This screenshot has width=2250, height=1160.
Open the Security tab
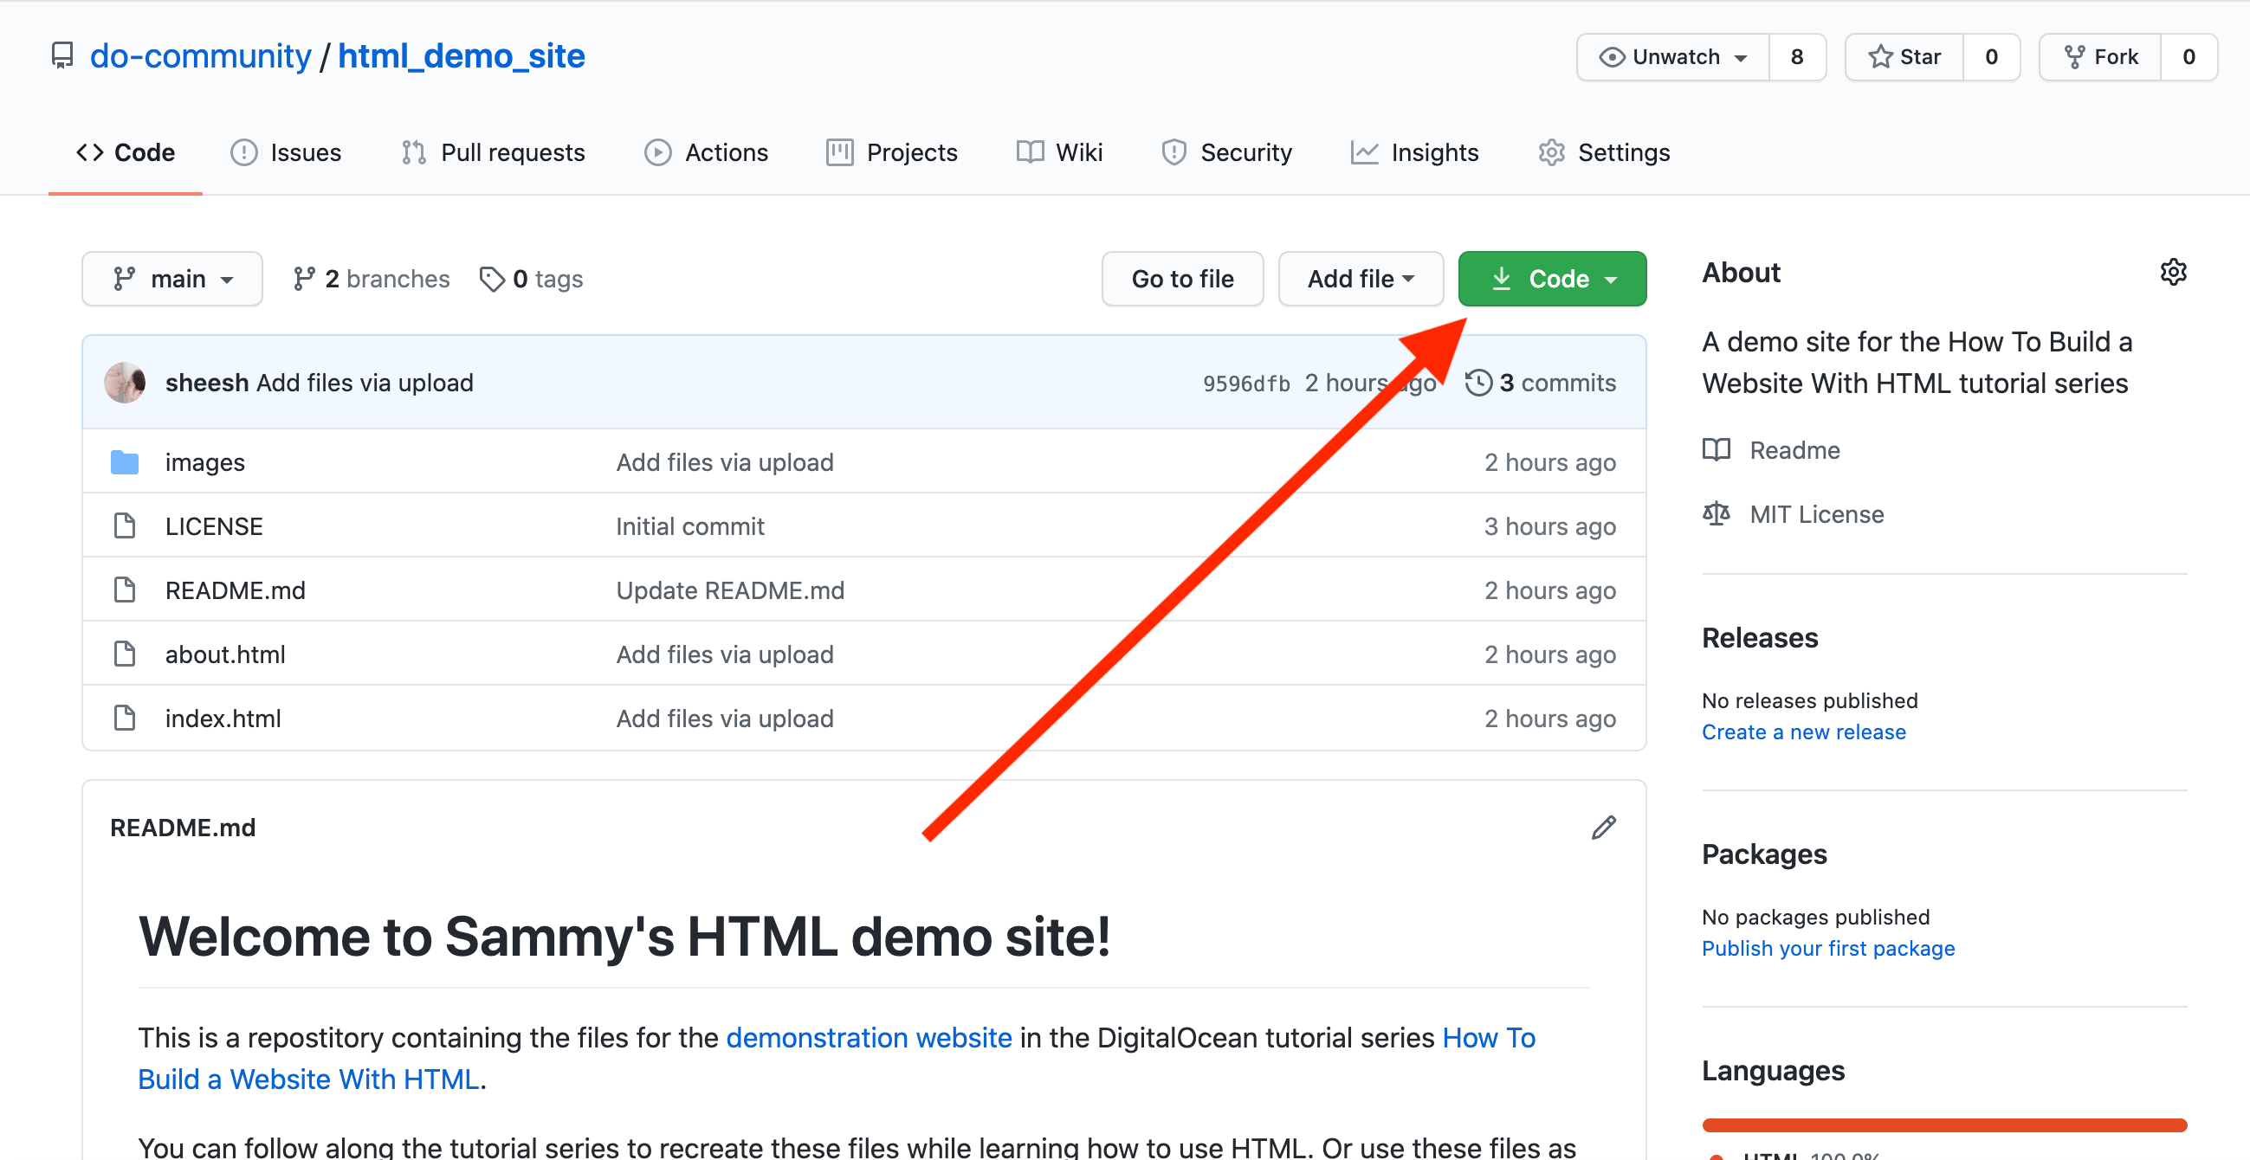point(1226,152)
